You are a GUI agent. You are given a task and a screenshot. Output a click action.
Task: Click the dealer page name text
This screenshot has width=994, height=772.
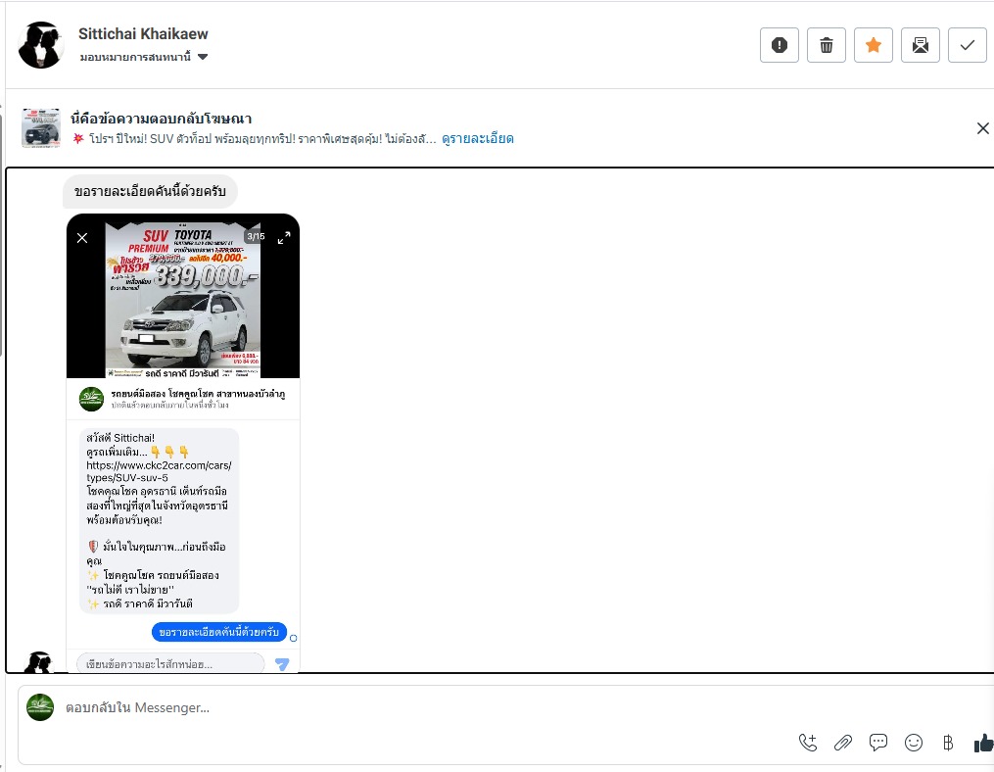click(198, 394)
